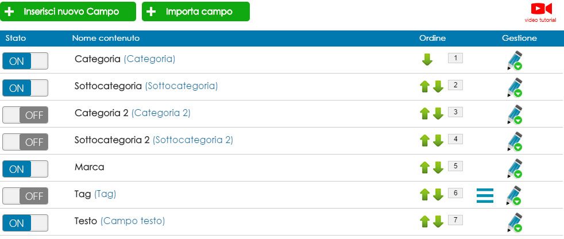Open edit dropdown for Testo row

point(515,222)
